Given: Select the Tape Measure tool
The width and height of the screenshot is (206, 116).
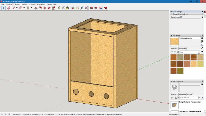Looking at the screenshot, I should coord(59,8).
